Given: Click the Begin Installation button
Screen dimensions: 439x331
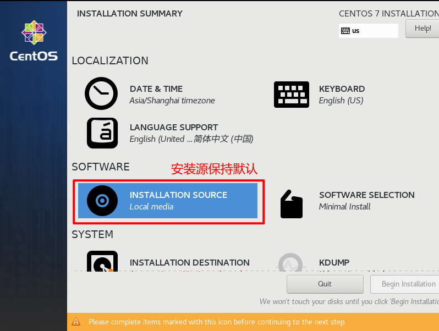Looking at the screenshot, I should [404, 284].
